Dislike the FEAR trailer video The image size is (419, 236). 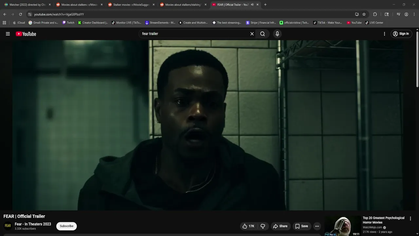click(263, 226)
